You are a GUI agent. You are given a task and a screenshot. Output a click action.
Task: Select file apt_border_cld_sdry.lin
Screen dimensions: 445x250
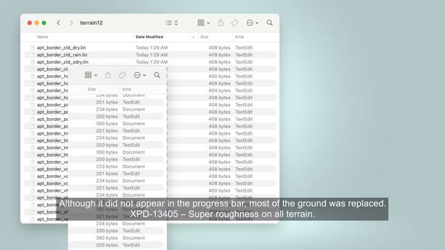pyautogui.click(x=63, y=62)
